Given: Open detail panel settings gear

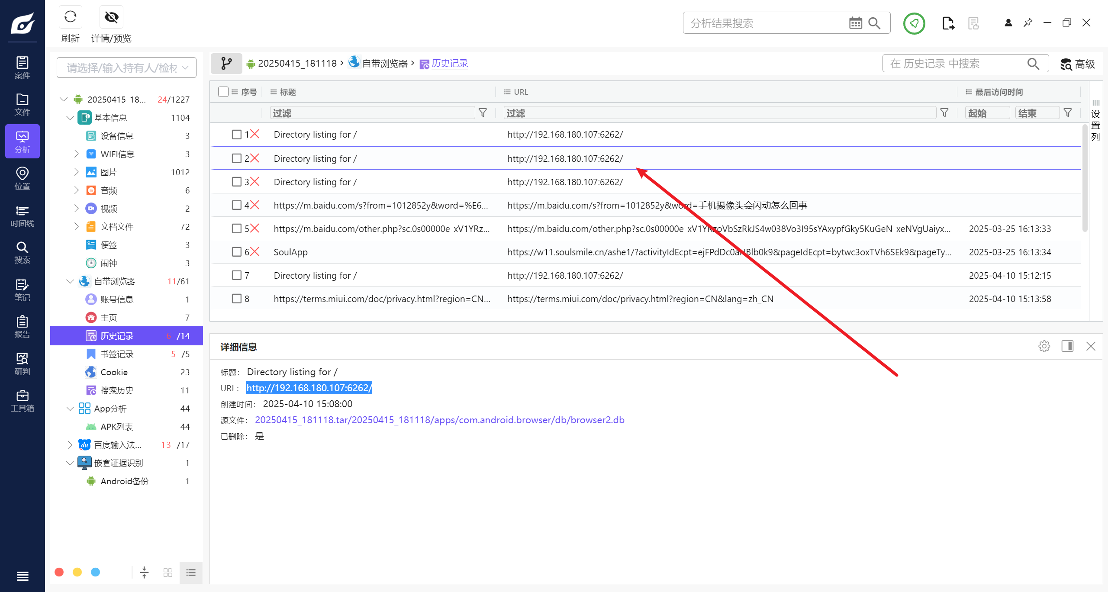Looking at the screenshot, I should pos(1044,346).
